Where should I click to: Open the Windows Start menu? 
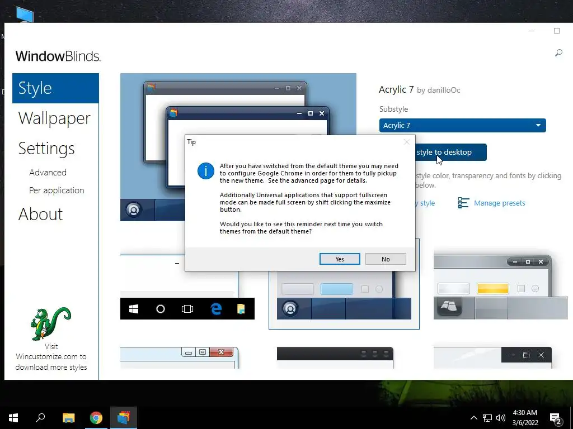13,418
